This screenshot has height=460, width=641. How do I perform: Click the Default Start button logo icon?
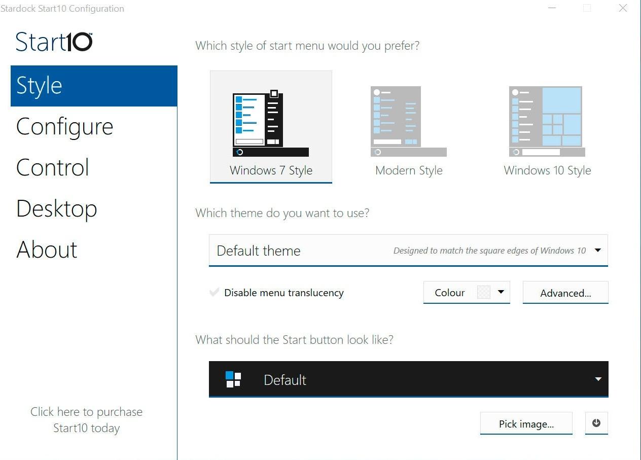pyautogui.click(x=233, y=379)
